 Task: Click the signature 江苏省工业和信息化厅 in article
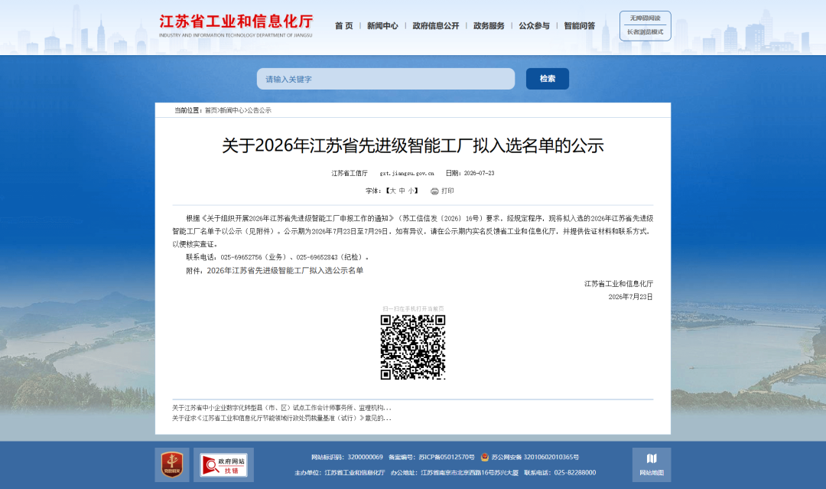click(619, 284)
